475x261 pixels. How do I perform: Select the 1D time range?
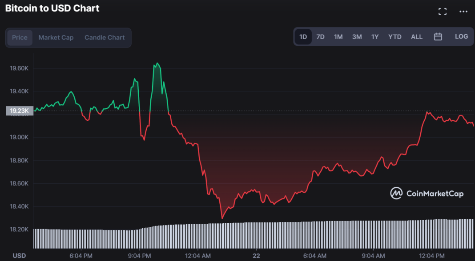pyautogui.click(x=302, y=36)
